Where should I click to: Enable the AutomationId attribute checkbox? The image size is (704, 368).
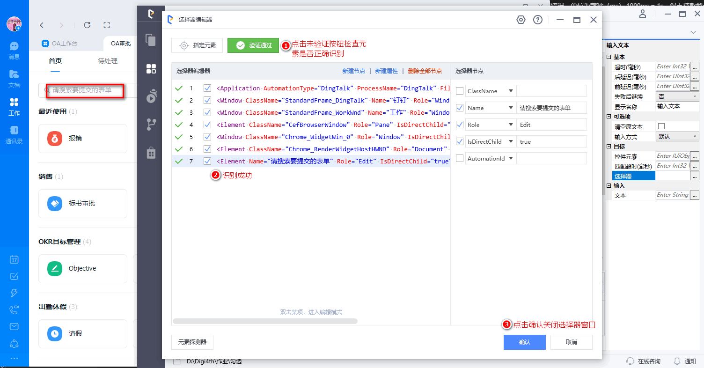(460, 158)
